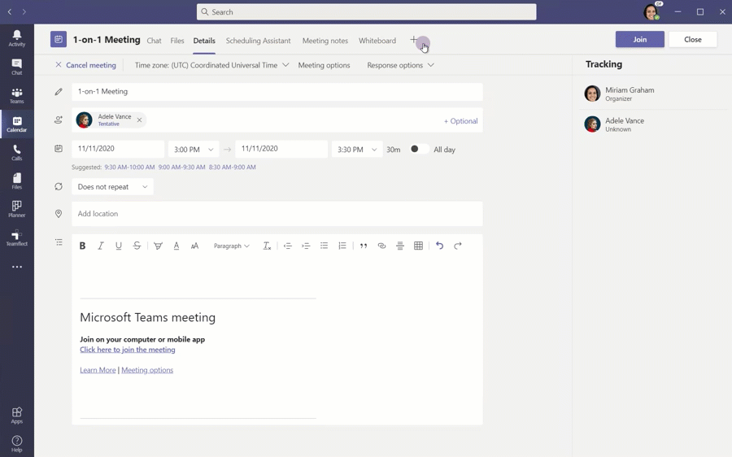Switch to the Chat tab
This screenshot has width=732, height=457.
[154, 41]
